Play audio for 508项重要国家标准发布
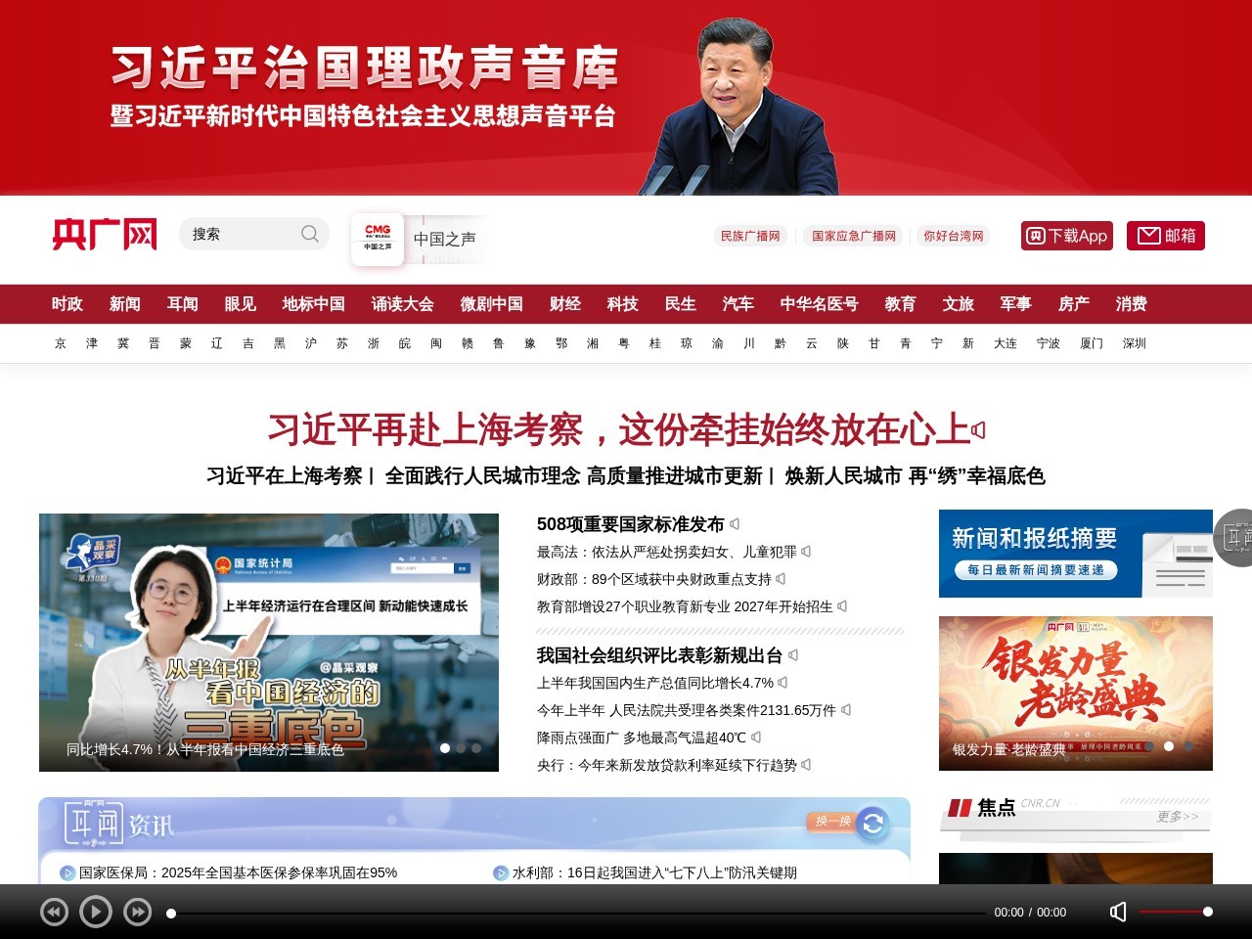Screen dimensions: 1252x939 click(x=735, y=524)
